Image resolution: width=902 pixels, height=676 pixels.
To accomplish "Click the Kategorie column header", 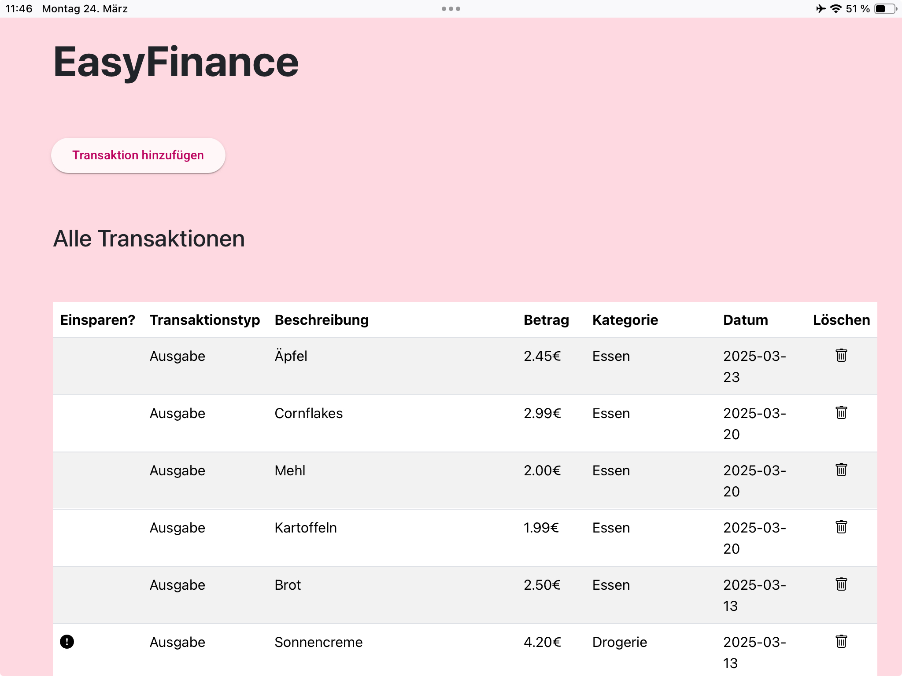I will coord(625,320).
